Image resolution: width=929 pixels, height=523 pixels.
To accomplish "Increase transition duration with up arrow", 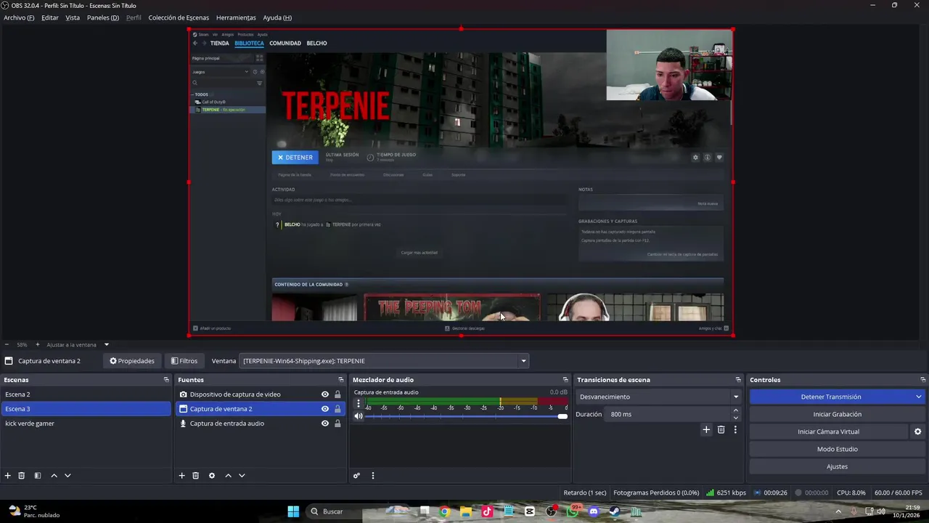I will pyautogui.click(x=736, y=410).
